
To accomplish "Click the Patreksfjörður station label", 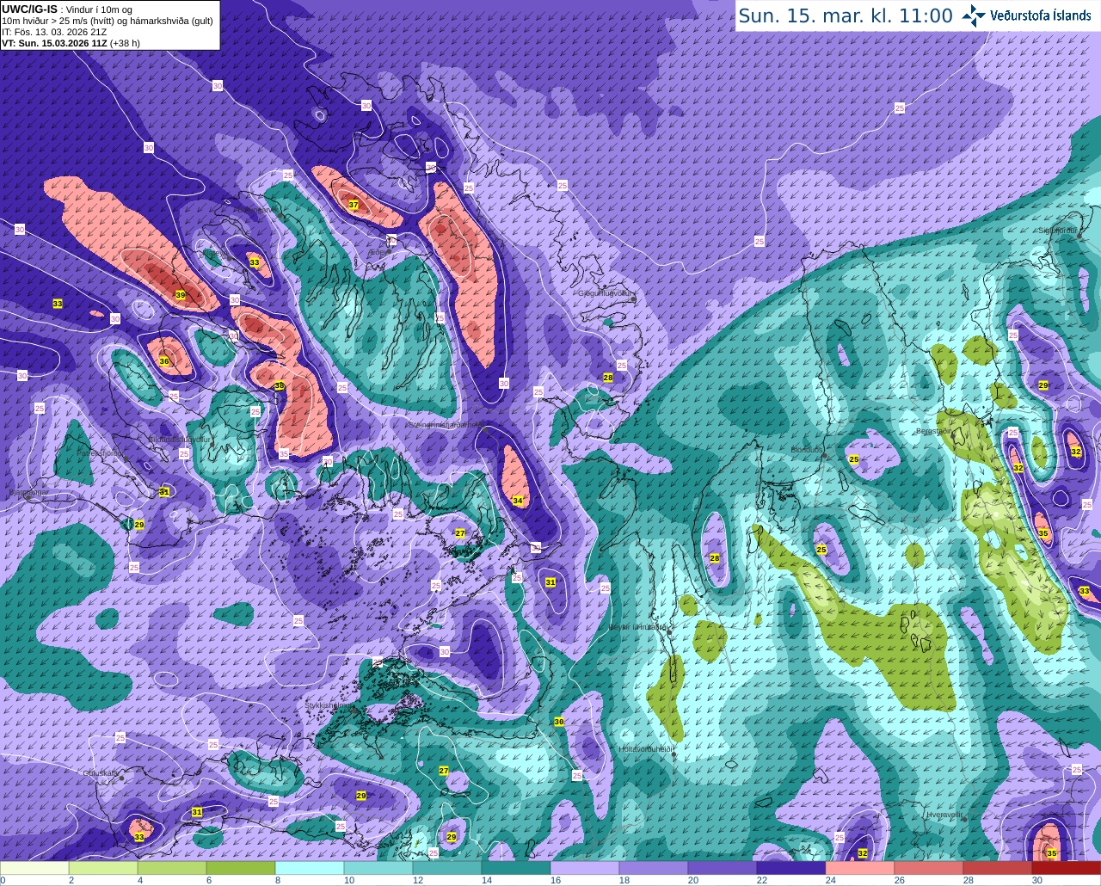I will pyautogui.click(x=102, y=452).
